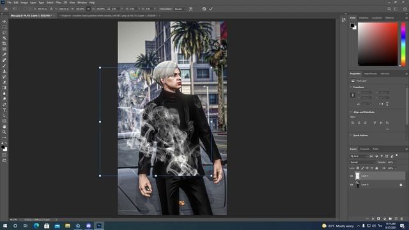Toggle the layer filter on/off switch
Image resolution: width=409 pixels, height=230 pixels.
[397, 155]
